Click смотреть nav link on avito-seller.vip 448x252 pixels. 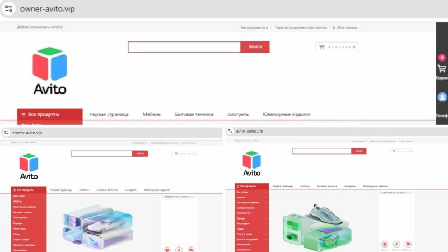[x=349, y=186]
